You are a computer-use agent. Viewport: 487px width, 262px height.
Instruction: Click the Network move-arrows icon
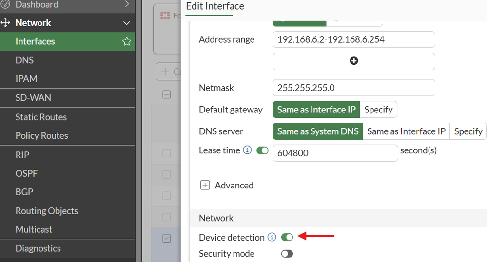click(x=6, y=23)
